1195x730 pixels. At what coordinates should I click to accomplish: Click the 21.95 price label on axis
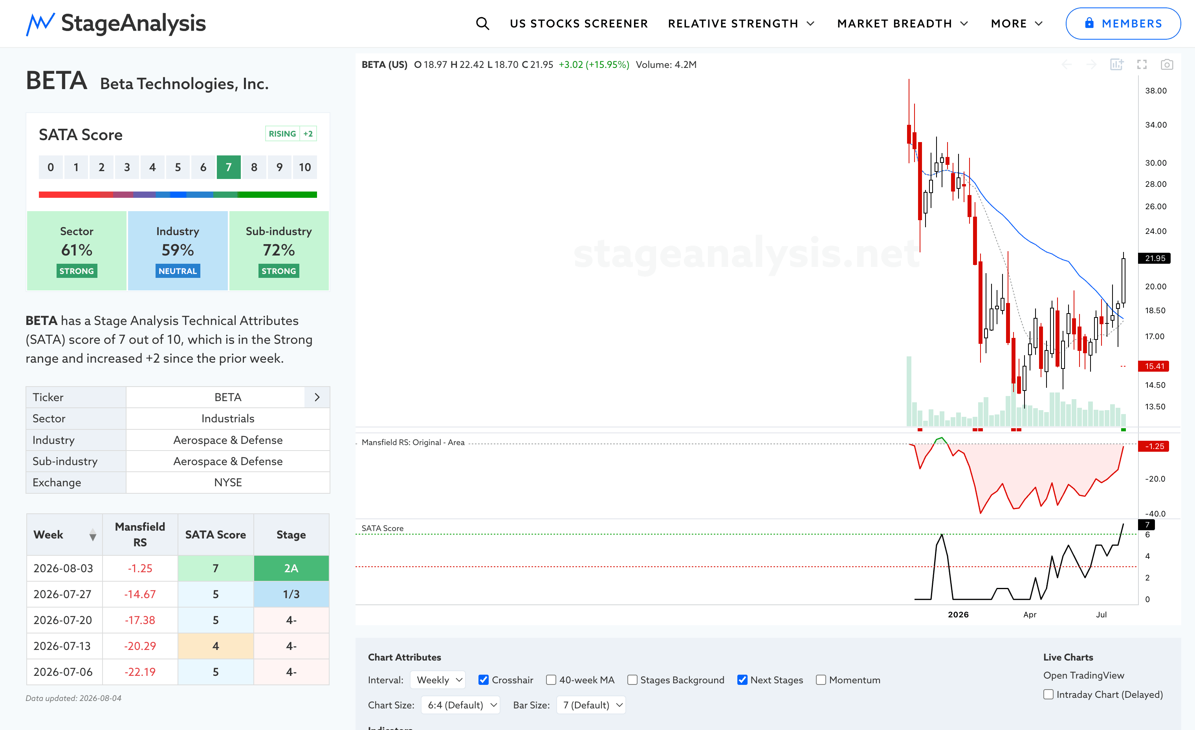coord(1154,258)
